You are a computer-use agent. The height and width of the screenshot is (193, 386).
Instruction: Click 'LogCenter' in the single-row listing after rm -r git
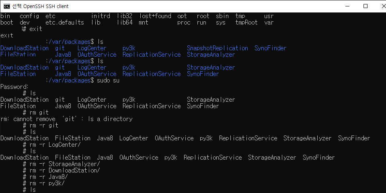pos(133,138)
